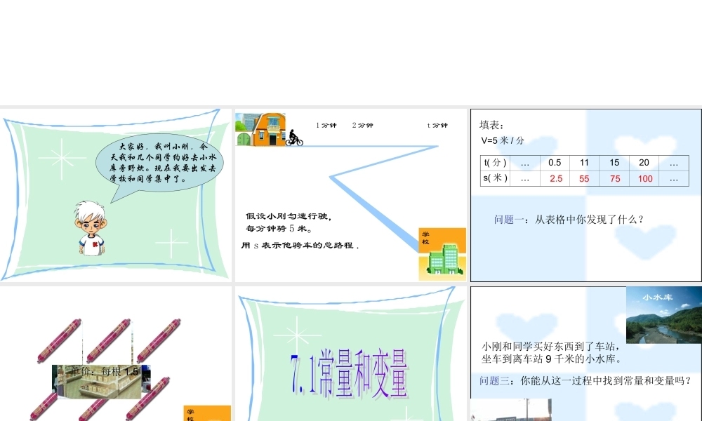Open the slide with pink sausages

click(x=116, y=354)
